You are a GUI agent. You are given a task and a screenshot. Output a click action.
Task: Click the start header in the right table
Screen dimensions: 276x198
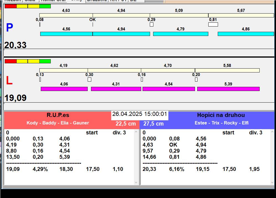pyautogui.click(x=228, y=132)
